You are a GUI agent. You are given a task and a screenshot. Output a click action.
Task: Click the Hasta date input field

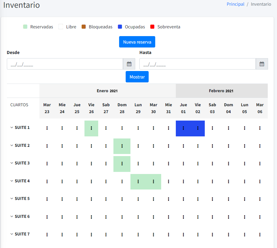(x=197, y=64)
